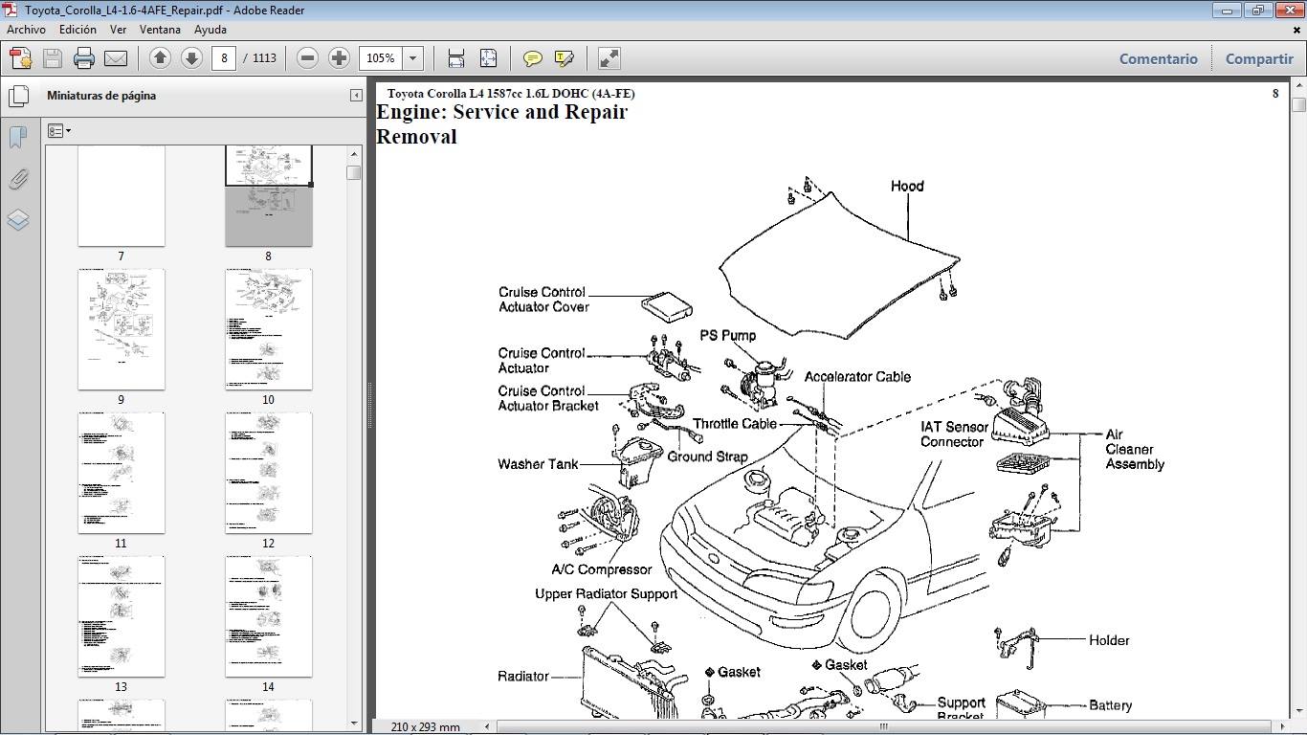Image resolution: width=1307 pixels, height=735 pixels.
Task: Click the Save file icon
Action: [53, 58]
